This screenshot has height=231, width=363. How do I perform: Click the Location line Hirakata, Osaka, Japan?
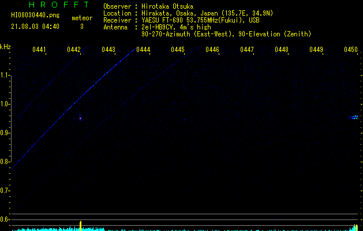(188, 13)
